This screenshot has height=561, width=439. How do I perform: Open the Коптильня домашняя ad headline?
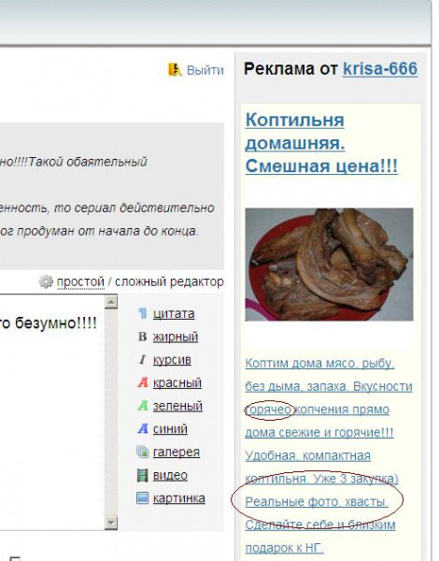click(x=321, y=143)
